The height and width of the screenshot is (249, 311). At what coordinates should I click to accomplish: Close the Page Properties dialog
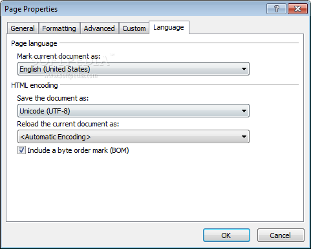click(x=297, y=9)
